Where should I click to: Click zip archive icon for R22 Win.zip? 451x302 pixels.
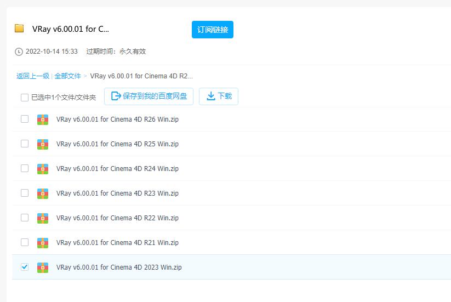[x=43, y=218]
